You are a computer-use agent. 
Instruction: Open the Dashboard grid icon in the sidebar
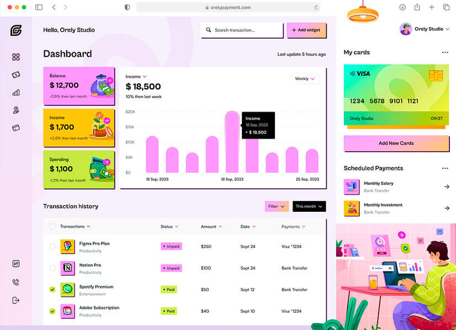(15, 57)
